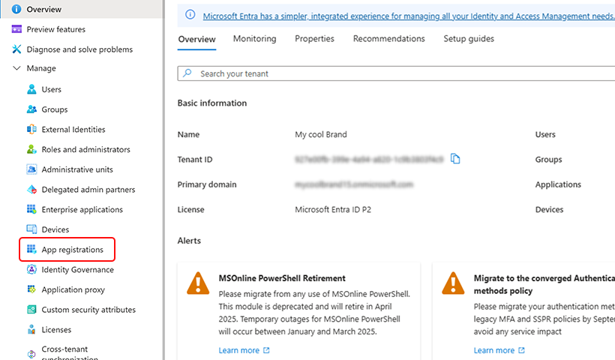
Task: Switch to the Overview tab
Action: [x=197, y=39]
